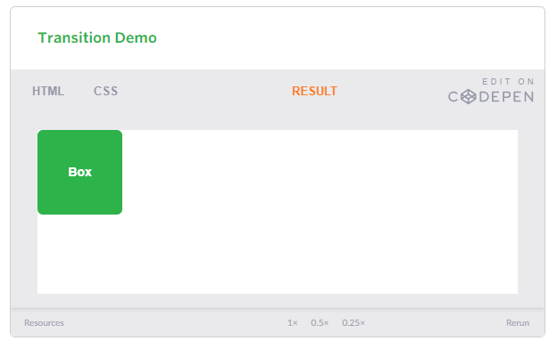557x349 pixels.
Task: Click the letter C of CodePen logo
Action: pos(453,97)
